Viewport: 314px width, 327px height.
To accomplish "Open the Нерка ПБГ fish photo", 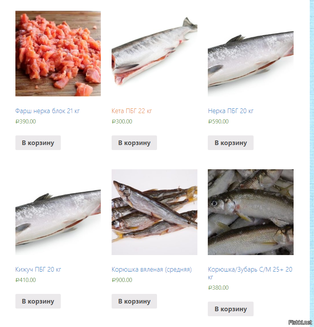I will [251, 53].
